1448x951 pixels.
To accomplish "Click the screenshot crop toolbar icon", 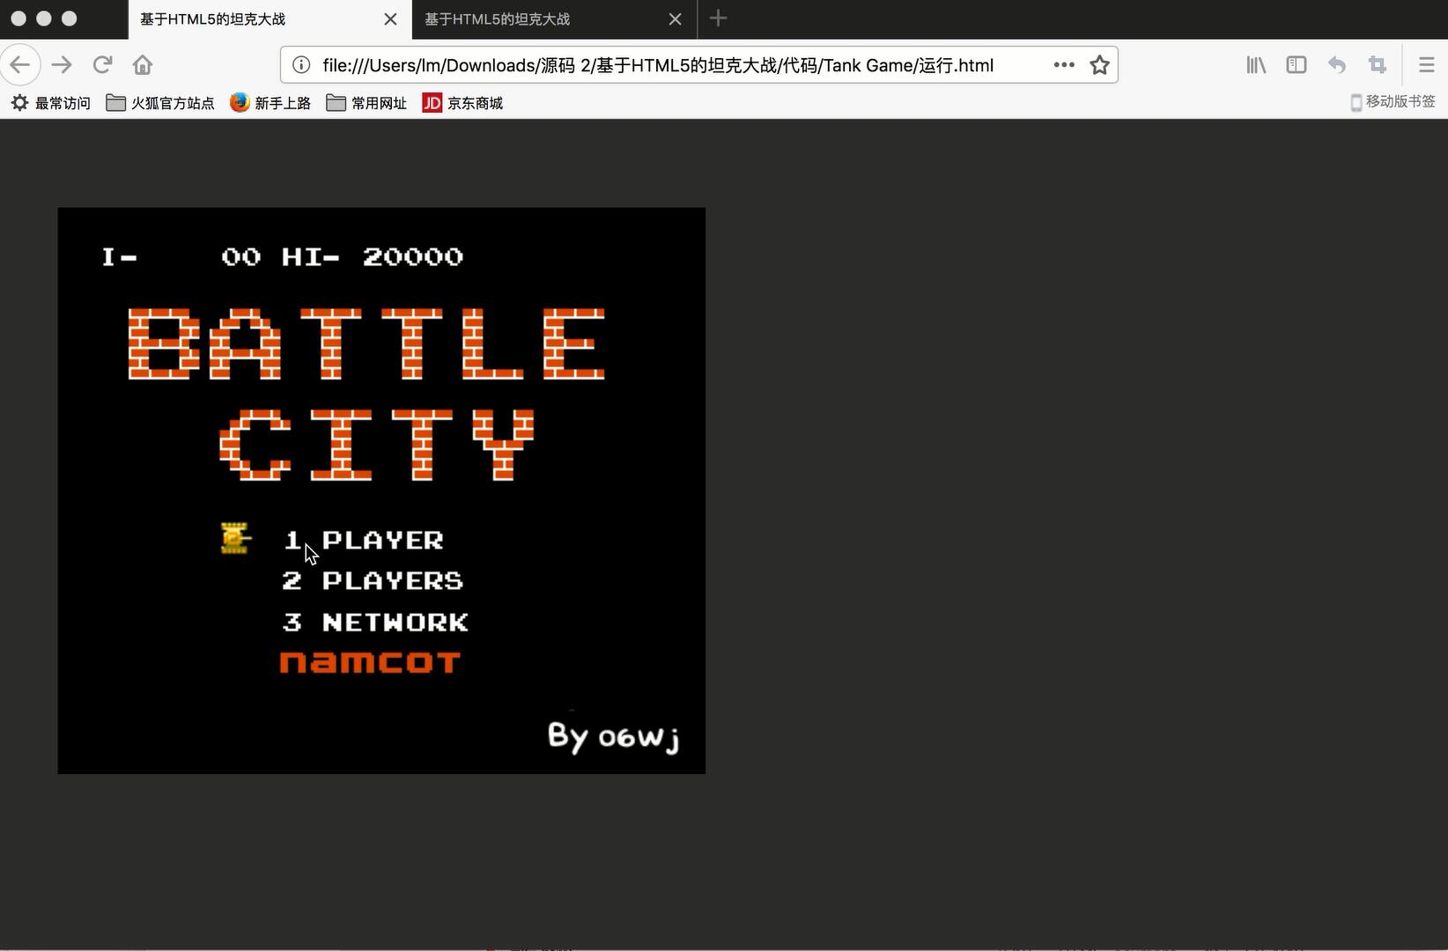I will coord(1378,64).
